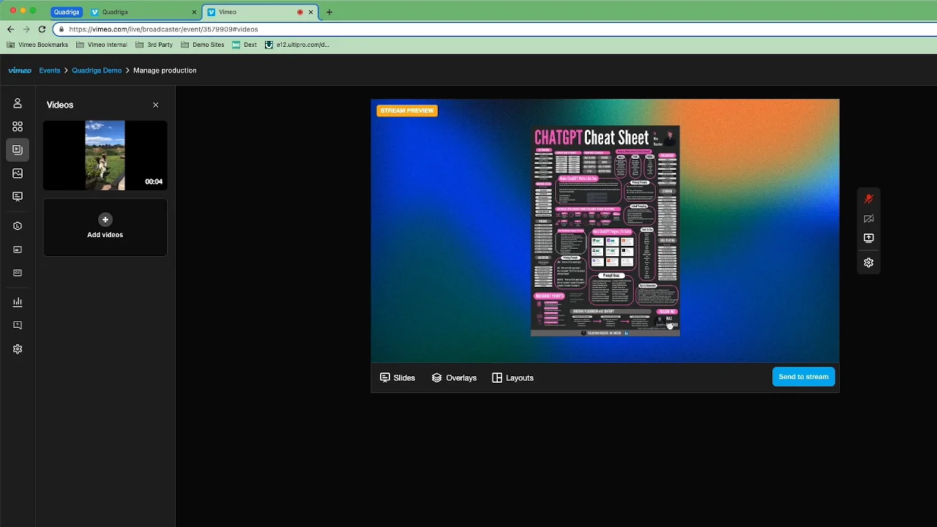Close the Vimeo browser tab
937x527 pixels.
(x=311, y=12)
